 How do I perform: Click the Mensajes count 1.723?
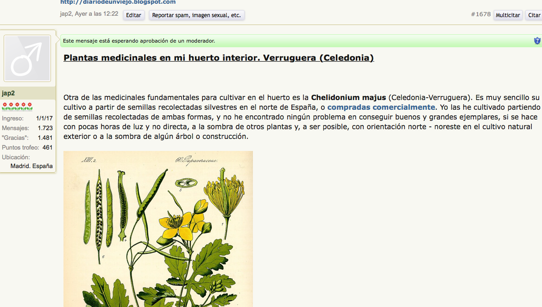click(x=45, y=128)
